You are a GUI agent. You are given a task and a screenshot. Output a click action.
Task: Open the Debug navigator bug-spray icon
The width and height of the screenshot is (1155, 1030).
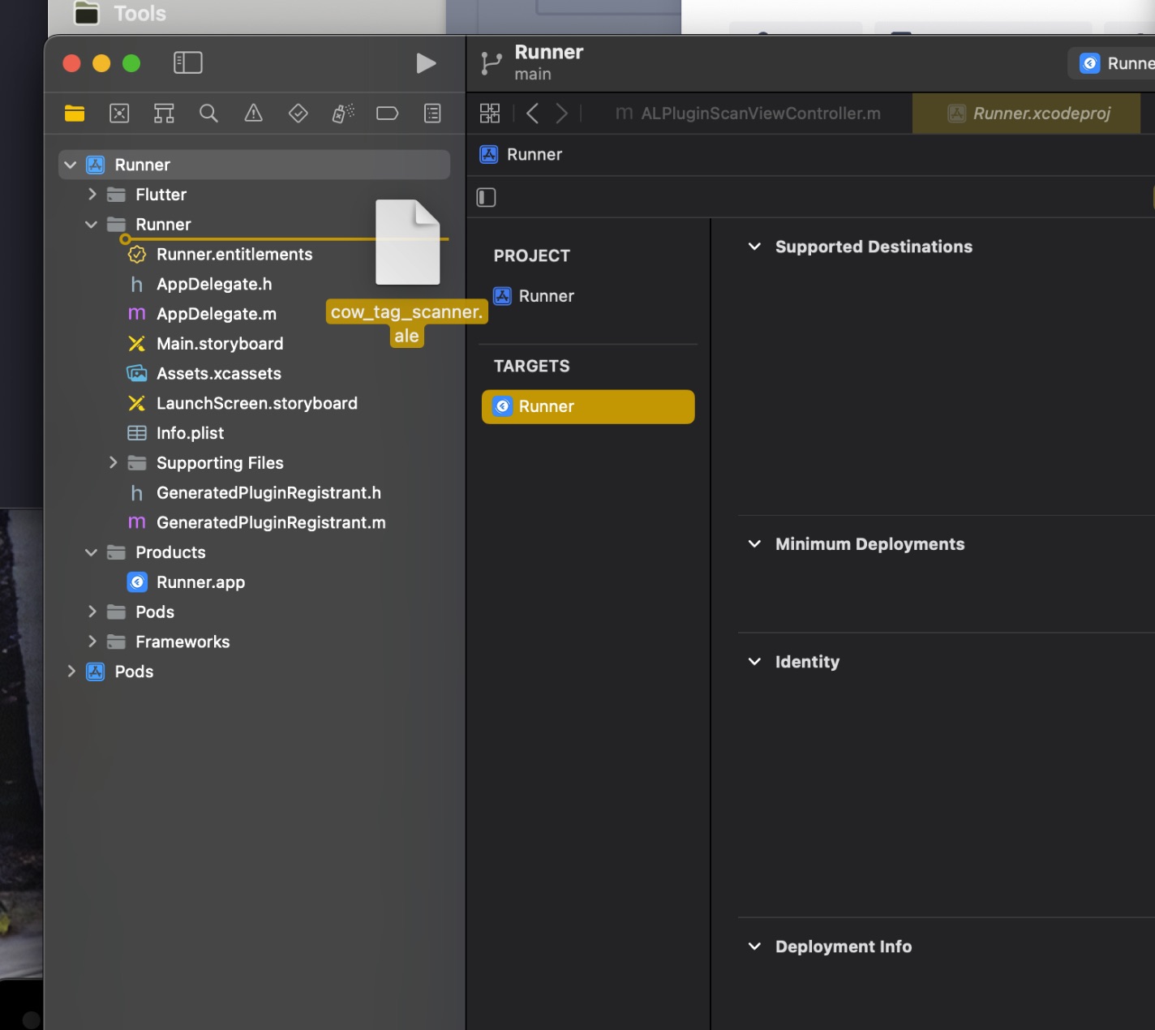coord(342,114)
